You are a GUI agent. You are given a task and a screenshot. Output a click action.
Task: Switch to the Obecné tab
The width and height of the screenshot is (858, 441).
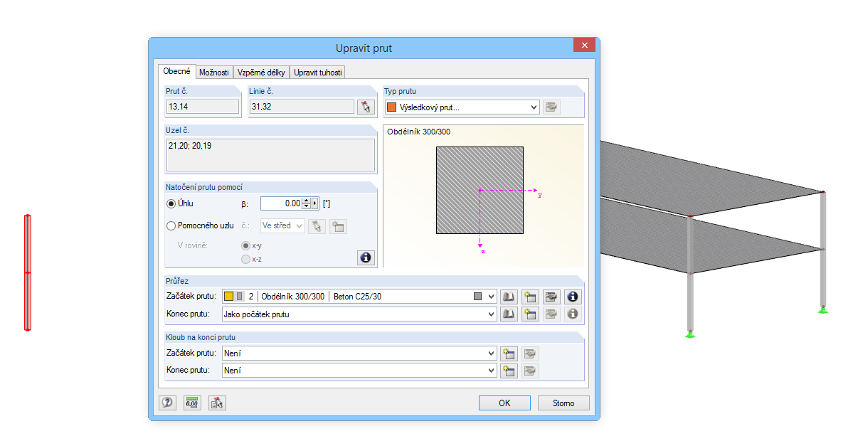click(176, 71)
